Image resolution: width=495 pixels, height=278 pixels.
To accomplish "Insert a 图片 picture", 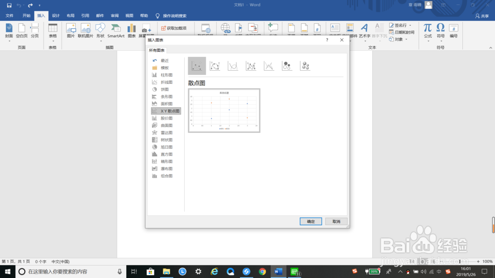I will [x=71, y=31].
